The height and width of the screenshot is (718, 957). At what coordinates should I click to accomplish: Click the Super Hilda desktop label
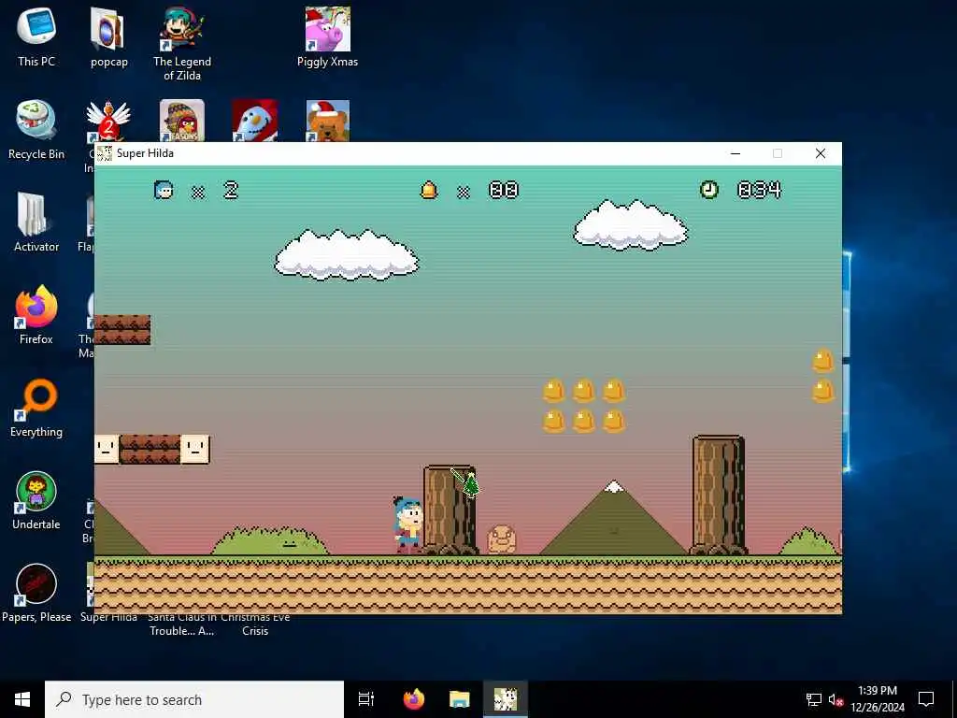click(x=108, y=617)
